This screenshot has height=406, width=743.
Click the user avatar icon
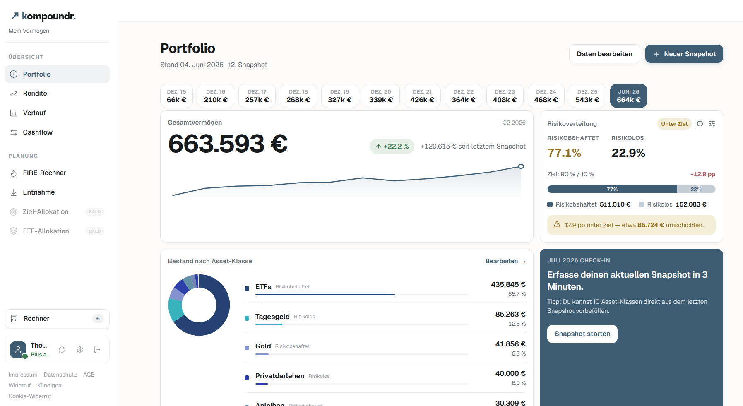click(18, 350)
